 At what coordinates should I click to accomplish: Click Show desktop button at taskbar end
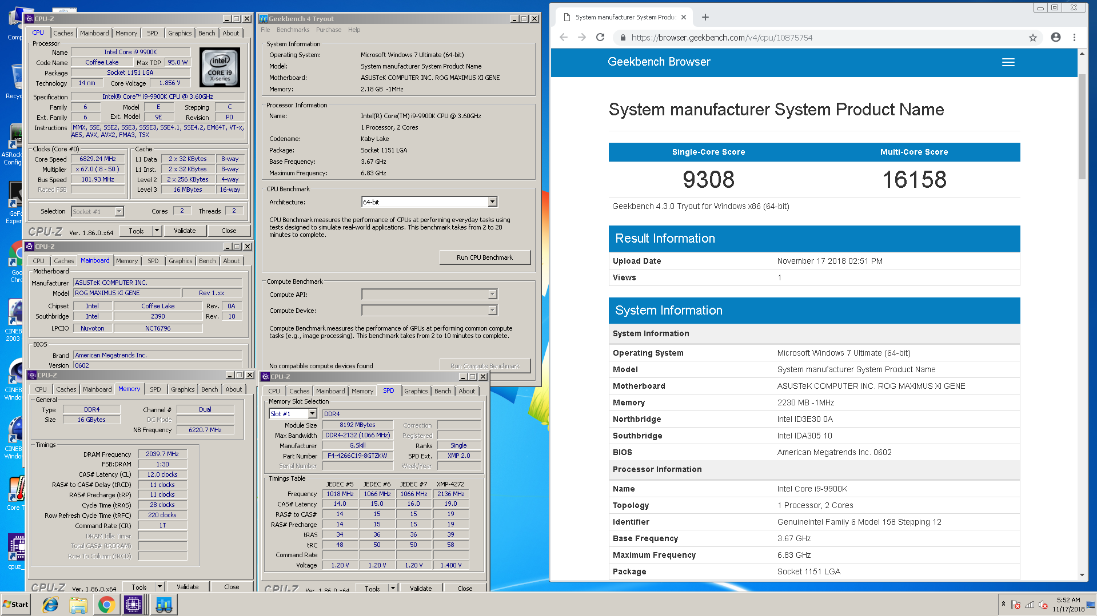coord(1091,604)
